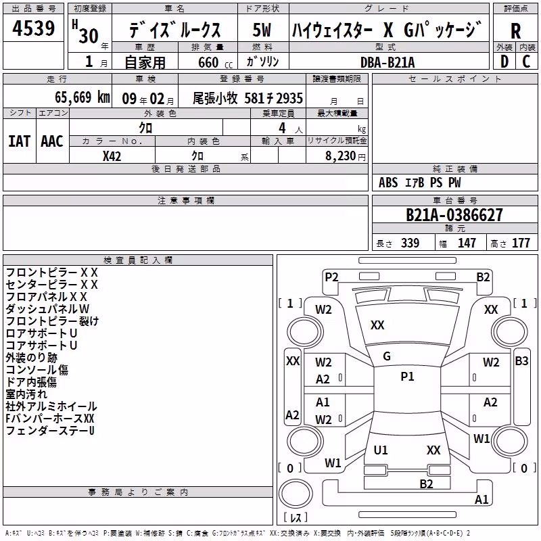Select the B3 mark on the right side sill
The height and width of the screenshot is (541, 541).
click(521, 361)
